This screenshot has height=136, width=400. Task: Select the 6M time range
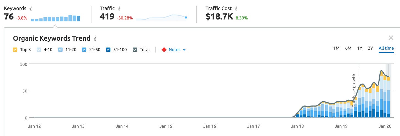pyautogui.click(x=348, y=48)
